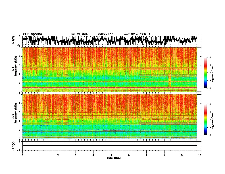Click ch.2 frequency tick label "4"
The width and height of the screenshot is (225, 174).
click(20, 121)
